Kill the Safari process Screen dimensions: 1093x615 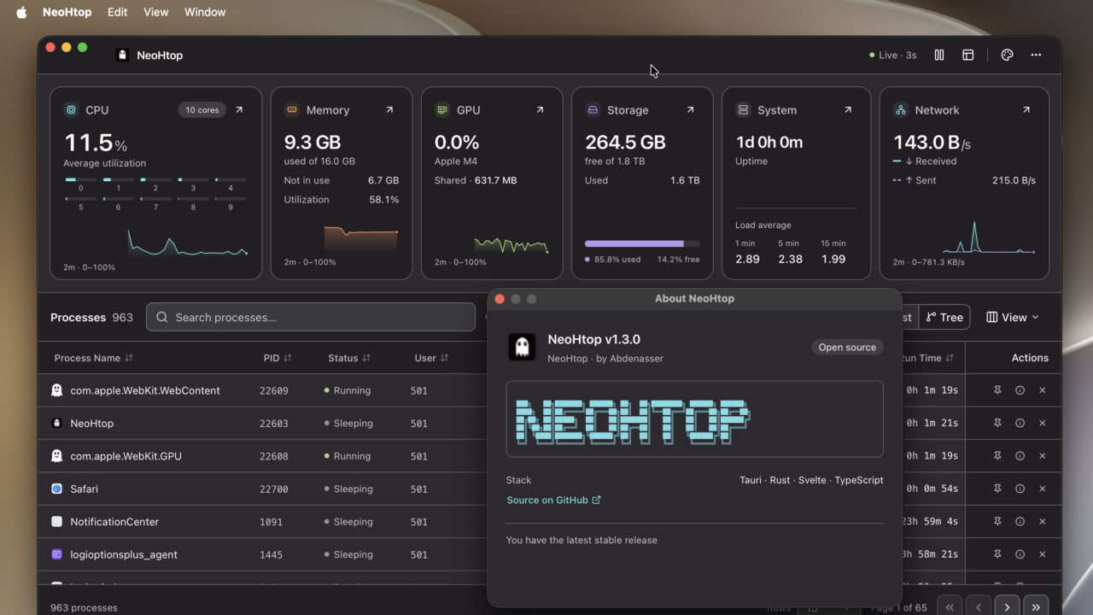[x=1042, y=489]
